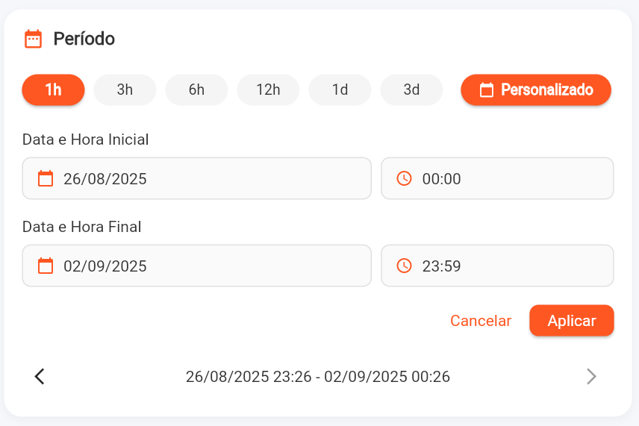Open end date picker showing 02/09/2025
The height and width of the screenshot is (426, 639).
197,266
